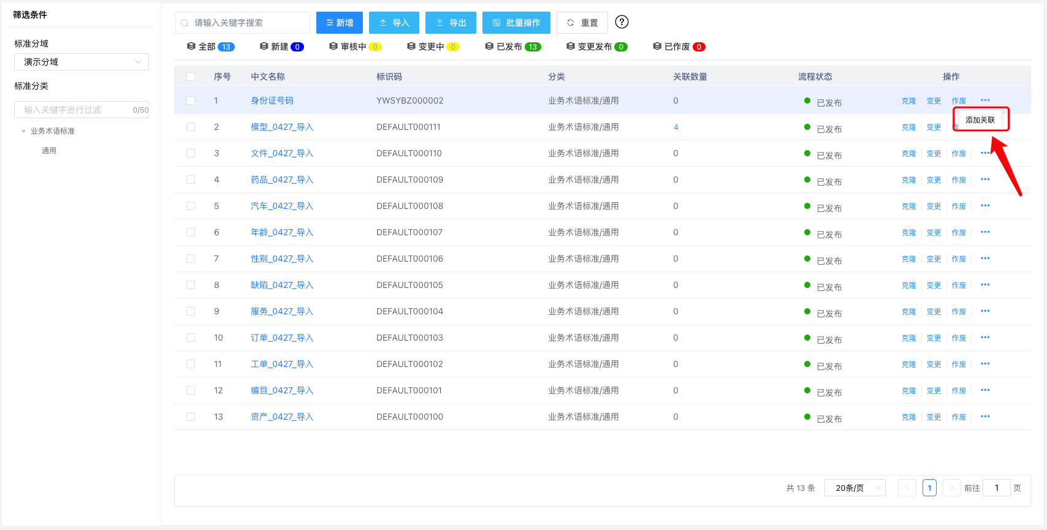Open more actions for row 3 文件_0427_导入
The image size is (1047, 530).
pyautogui.click(x=985, y=153)
